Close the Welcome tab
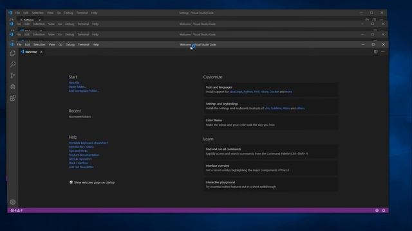The width and height of the screenshot is (412, 231). click(x=41, y=52)
